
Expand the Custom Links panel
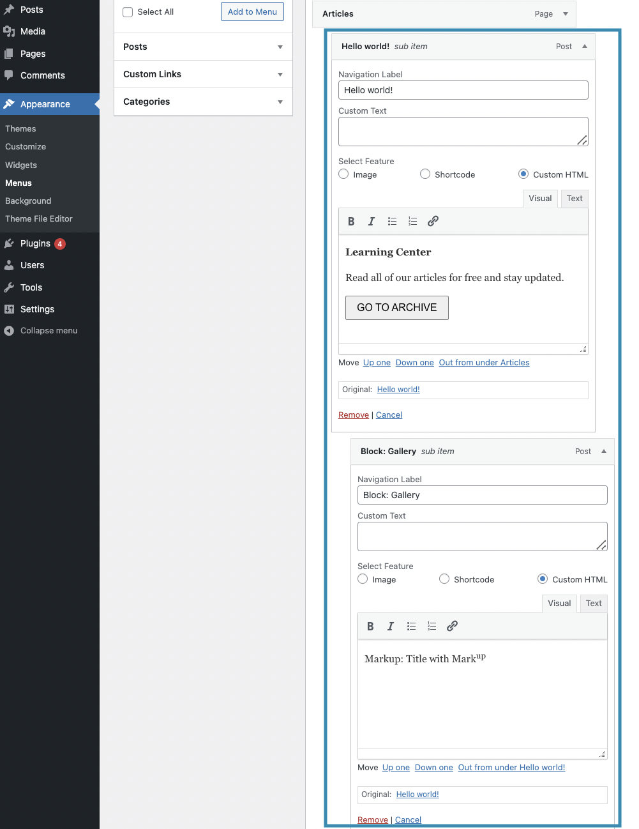(203, 74)
